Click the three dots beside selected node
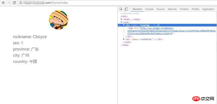The image size is (217, 104). point(119,25)
